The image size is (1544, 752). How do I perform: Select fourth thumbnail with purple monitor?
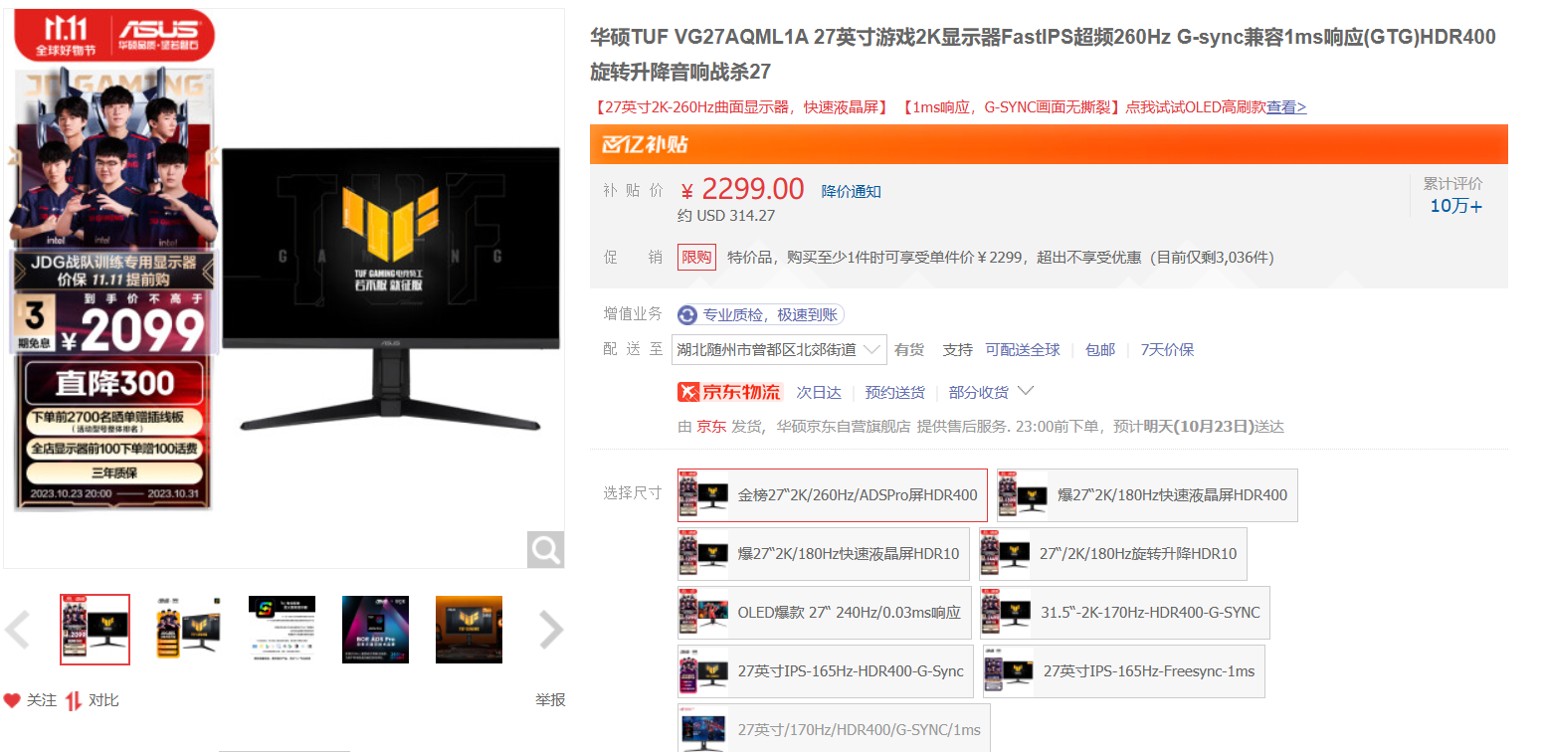pos(376,630)
